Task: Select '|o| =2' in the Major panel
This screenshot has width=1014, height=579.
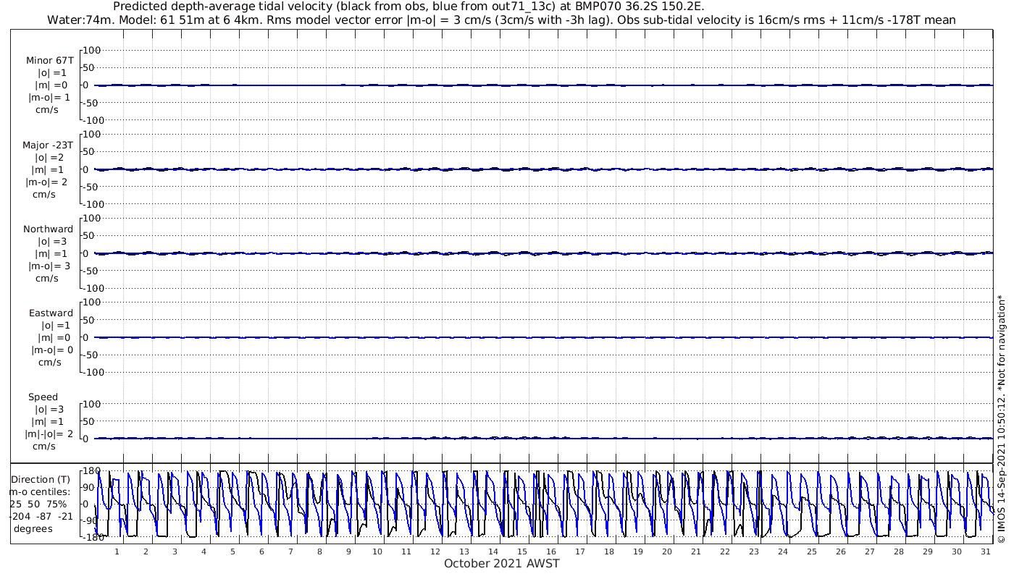Action: click(x=52, y=158)
